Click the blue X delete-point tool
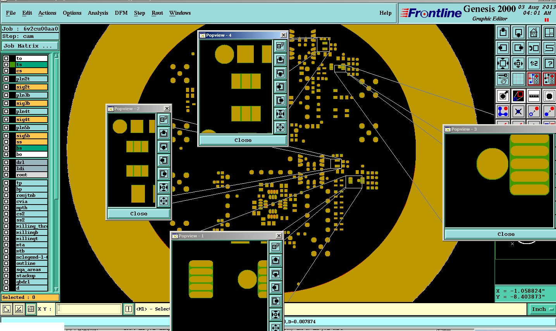This screenshot has height=331, width=556. pos(518,111)
